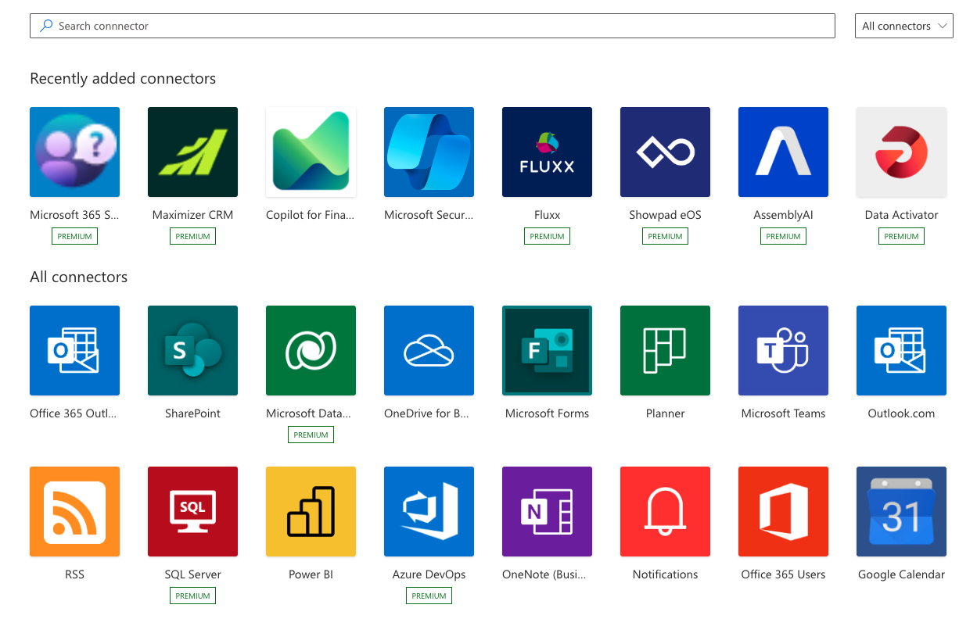Open the Google Calendar connector icon
The height and width of the screenshot is (619, 977).
[x=901, y=511]
